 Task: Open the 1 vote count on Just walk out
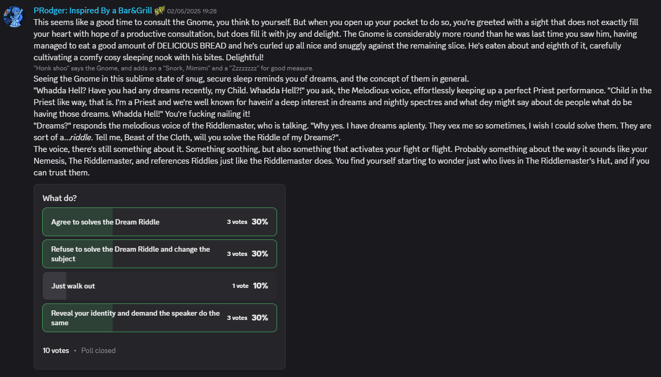[240, 286]
